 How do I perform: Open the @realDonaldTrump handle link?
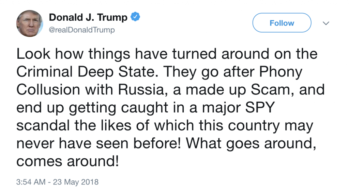coord(82,30)
